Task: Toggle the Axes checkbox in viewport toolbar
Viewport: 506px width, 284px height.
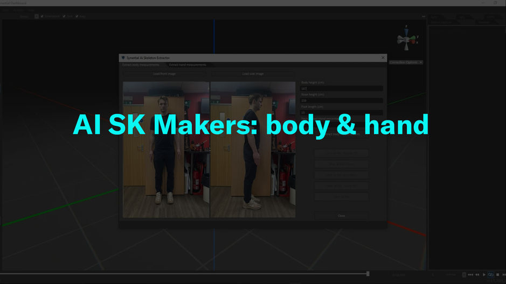Action: [77, 16]
